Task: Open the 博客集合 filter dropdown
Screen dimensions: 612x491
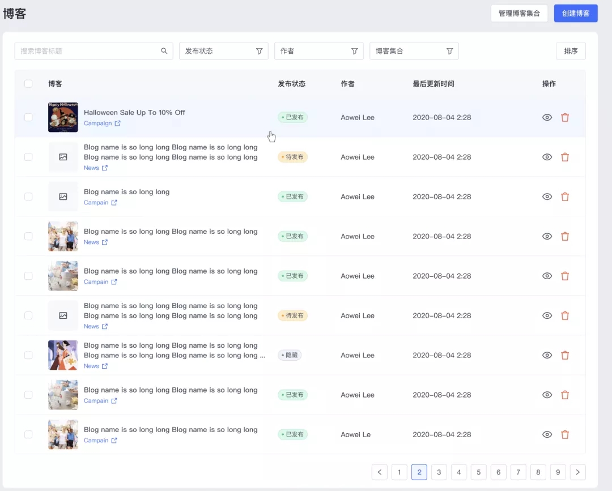Action: click(414, 51)
